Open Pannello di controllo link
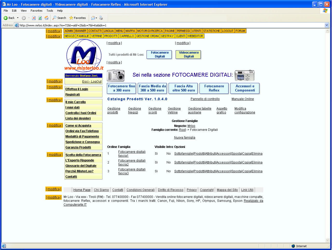The width and height of the screenshot is (332, 250). [x=205, y=99]
